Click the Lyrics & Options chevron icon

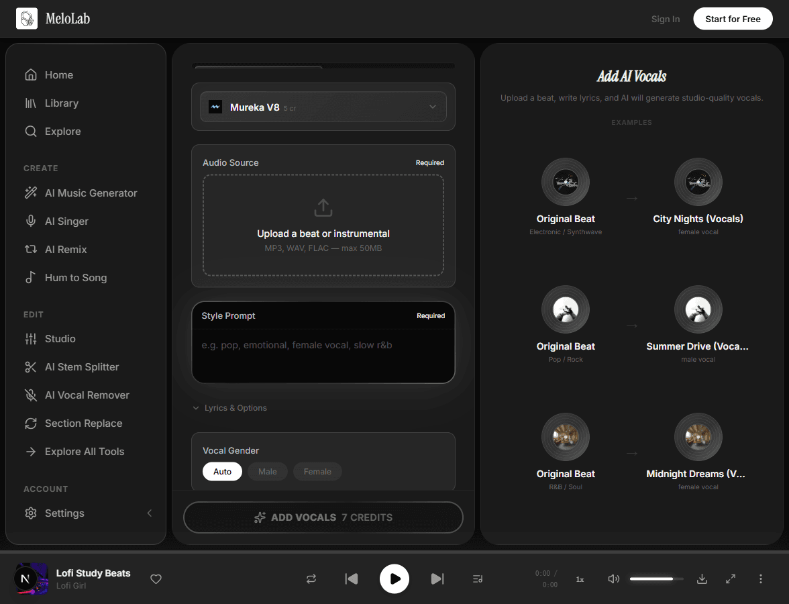click(196, 408)
